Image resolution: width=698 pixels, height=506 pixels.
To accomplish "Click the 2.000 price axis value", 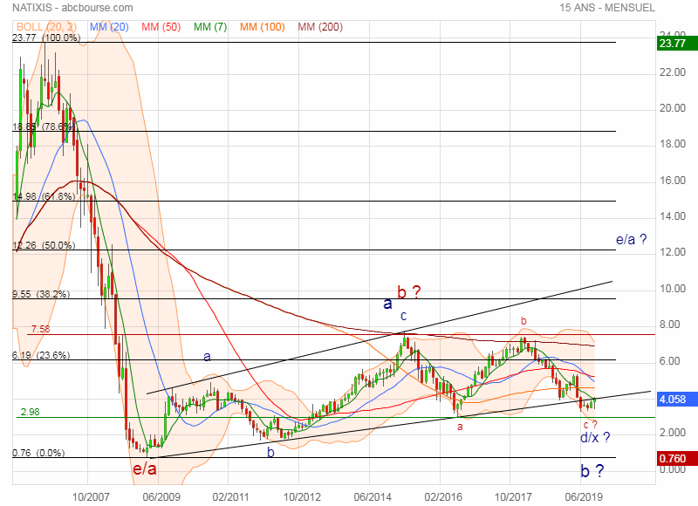I will click(673, 433).
